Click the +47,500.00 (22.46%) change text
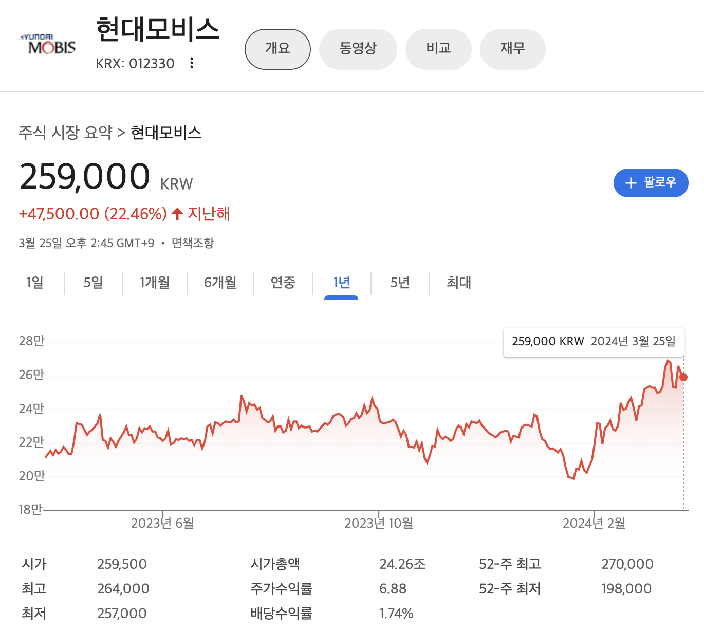The image size is (704, 631). (93, 214)
